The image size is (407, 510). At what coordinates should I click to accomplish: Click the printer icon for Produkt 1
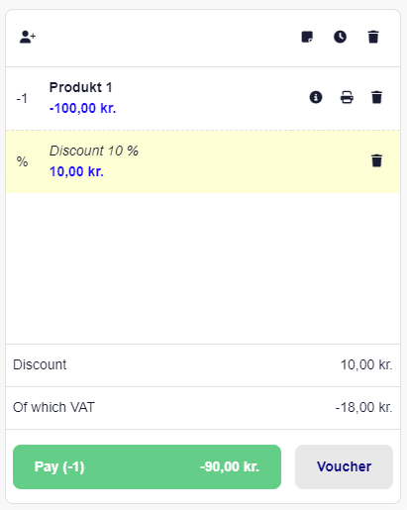pos(347,97)
